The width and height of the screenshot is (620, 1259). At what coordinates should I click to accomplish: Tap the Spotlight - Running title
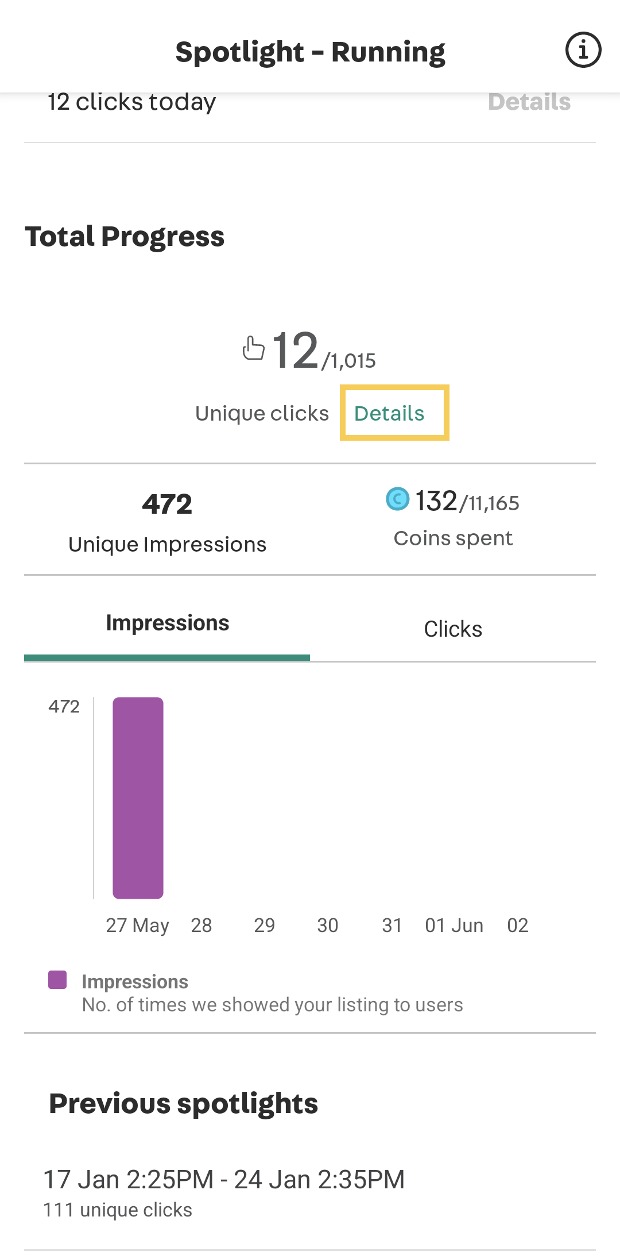(310, 52)
